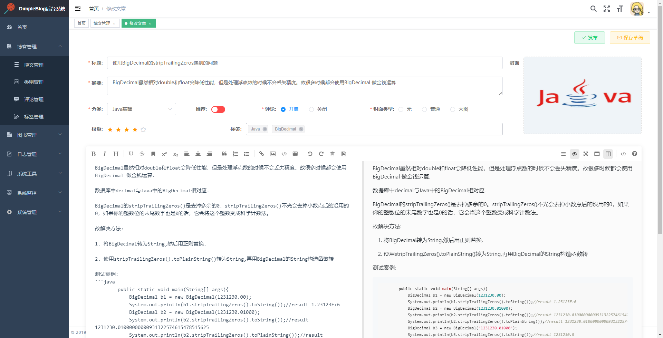
Task: Open 博文管理 in the sidebar
Action: [x=35, y=65]
